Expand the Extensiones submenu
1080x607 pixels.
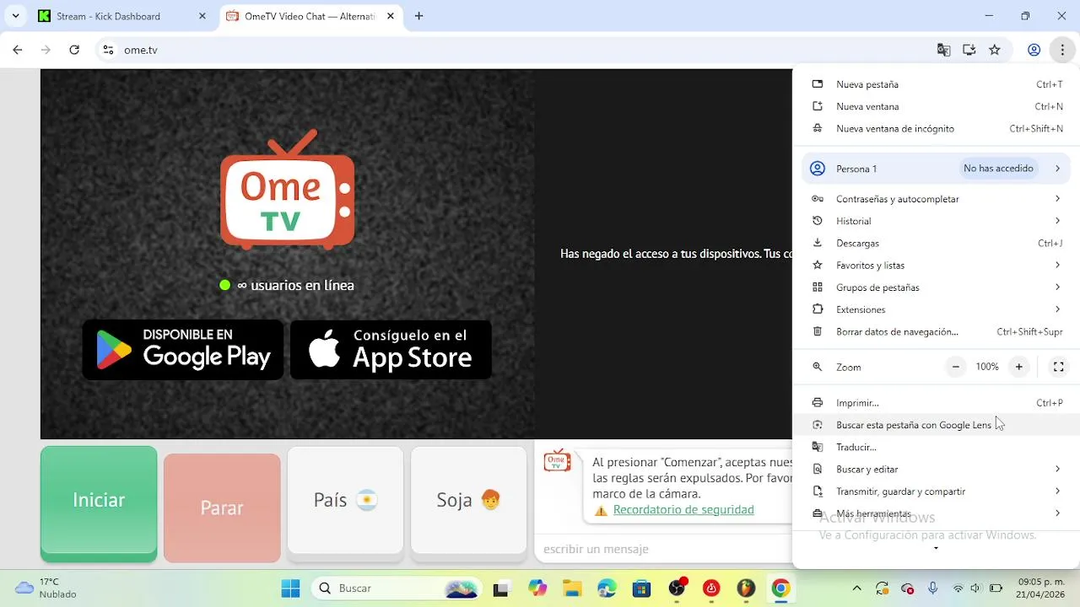(x=937, y=309)
